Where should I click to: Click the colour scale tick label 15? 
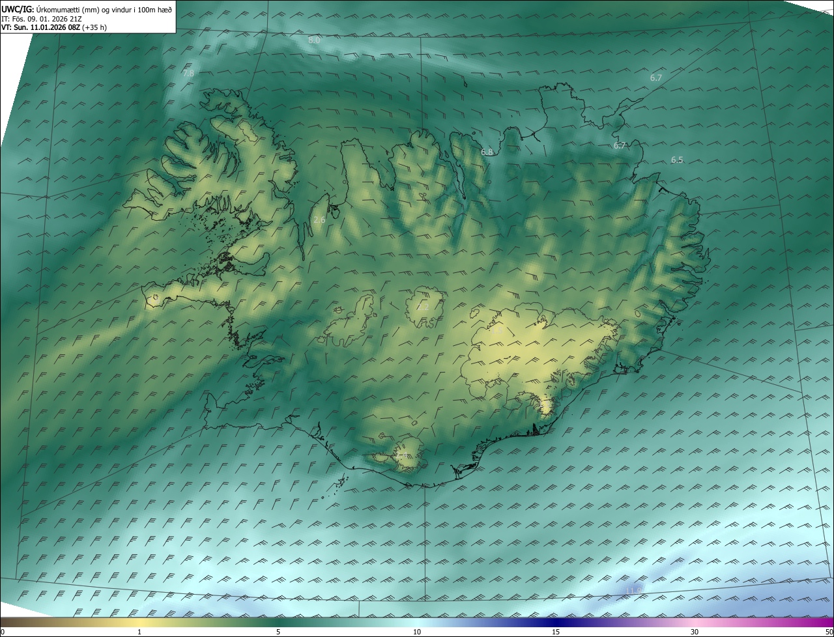tap(556, 632)
